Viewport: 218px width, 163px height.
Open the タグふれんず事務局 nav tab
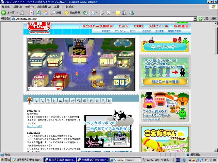coord(97,26)
